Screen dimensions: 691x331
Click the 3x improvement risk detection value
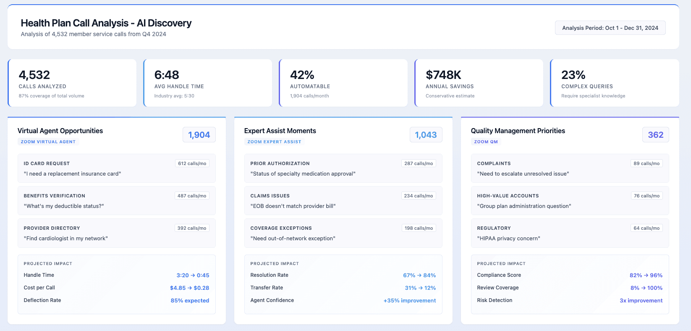click(x=641, y=300)
